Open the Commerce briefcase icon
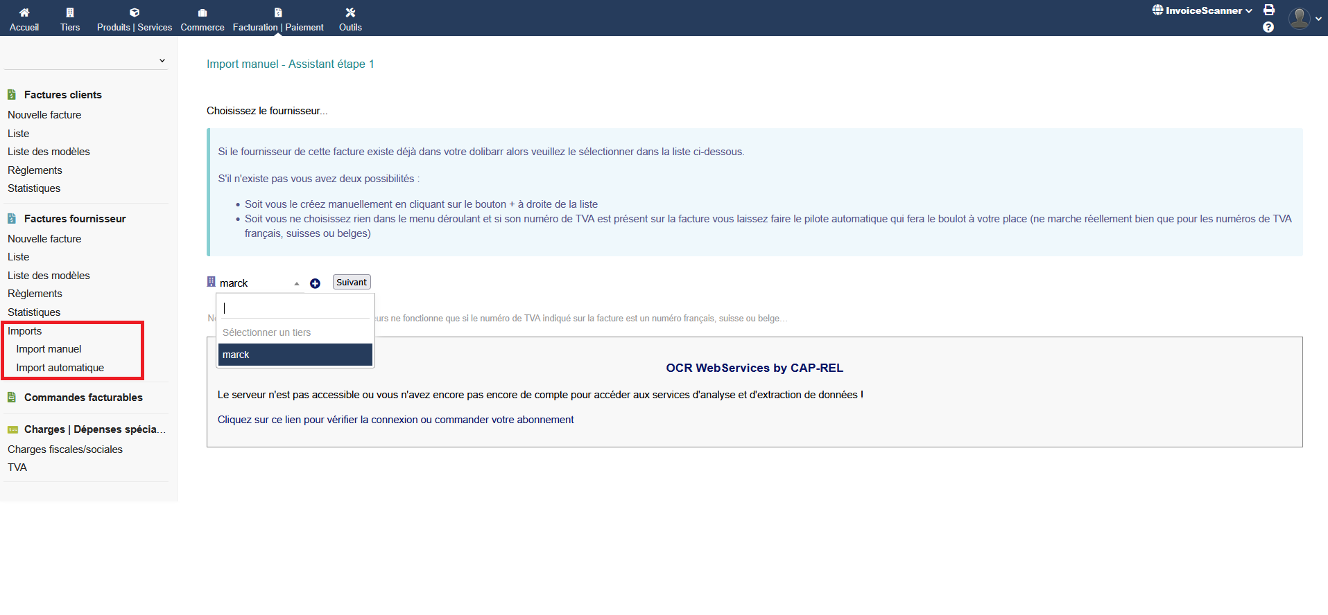Viewport: 1328px width, 615px height. [202, 12]
